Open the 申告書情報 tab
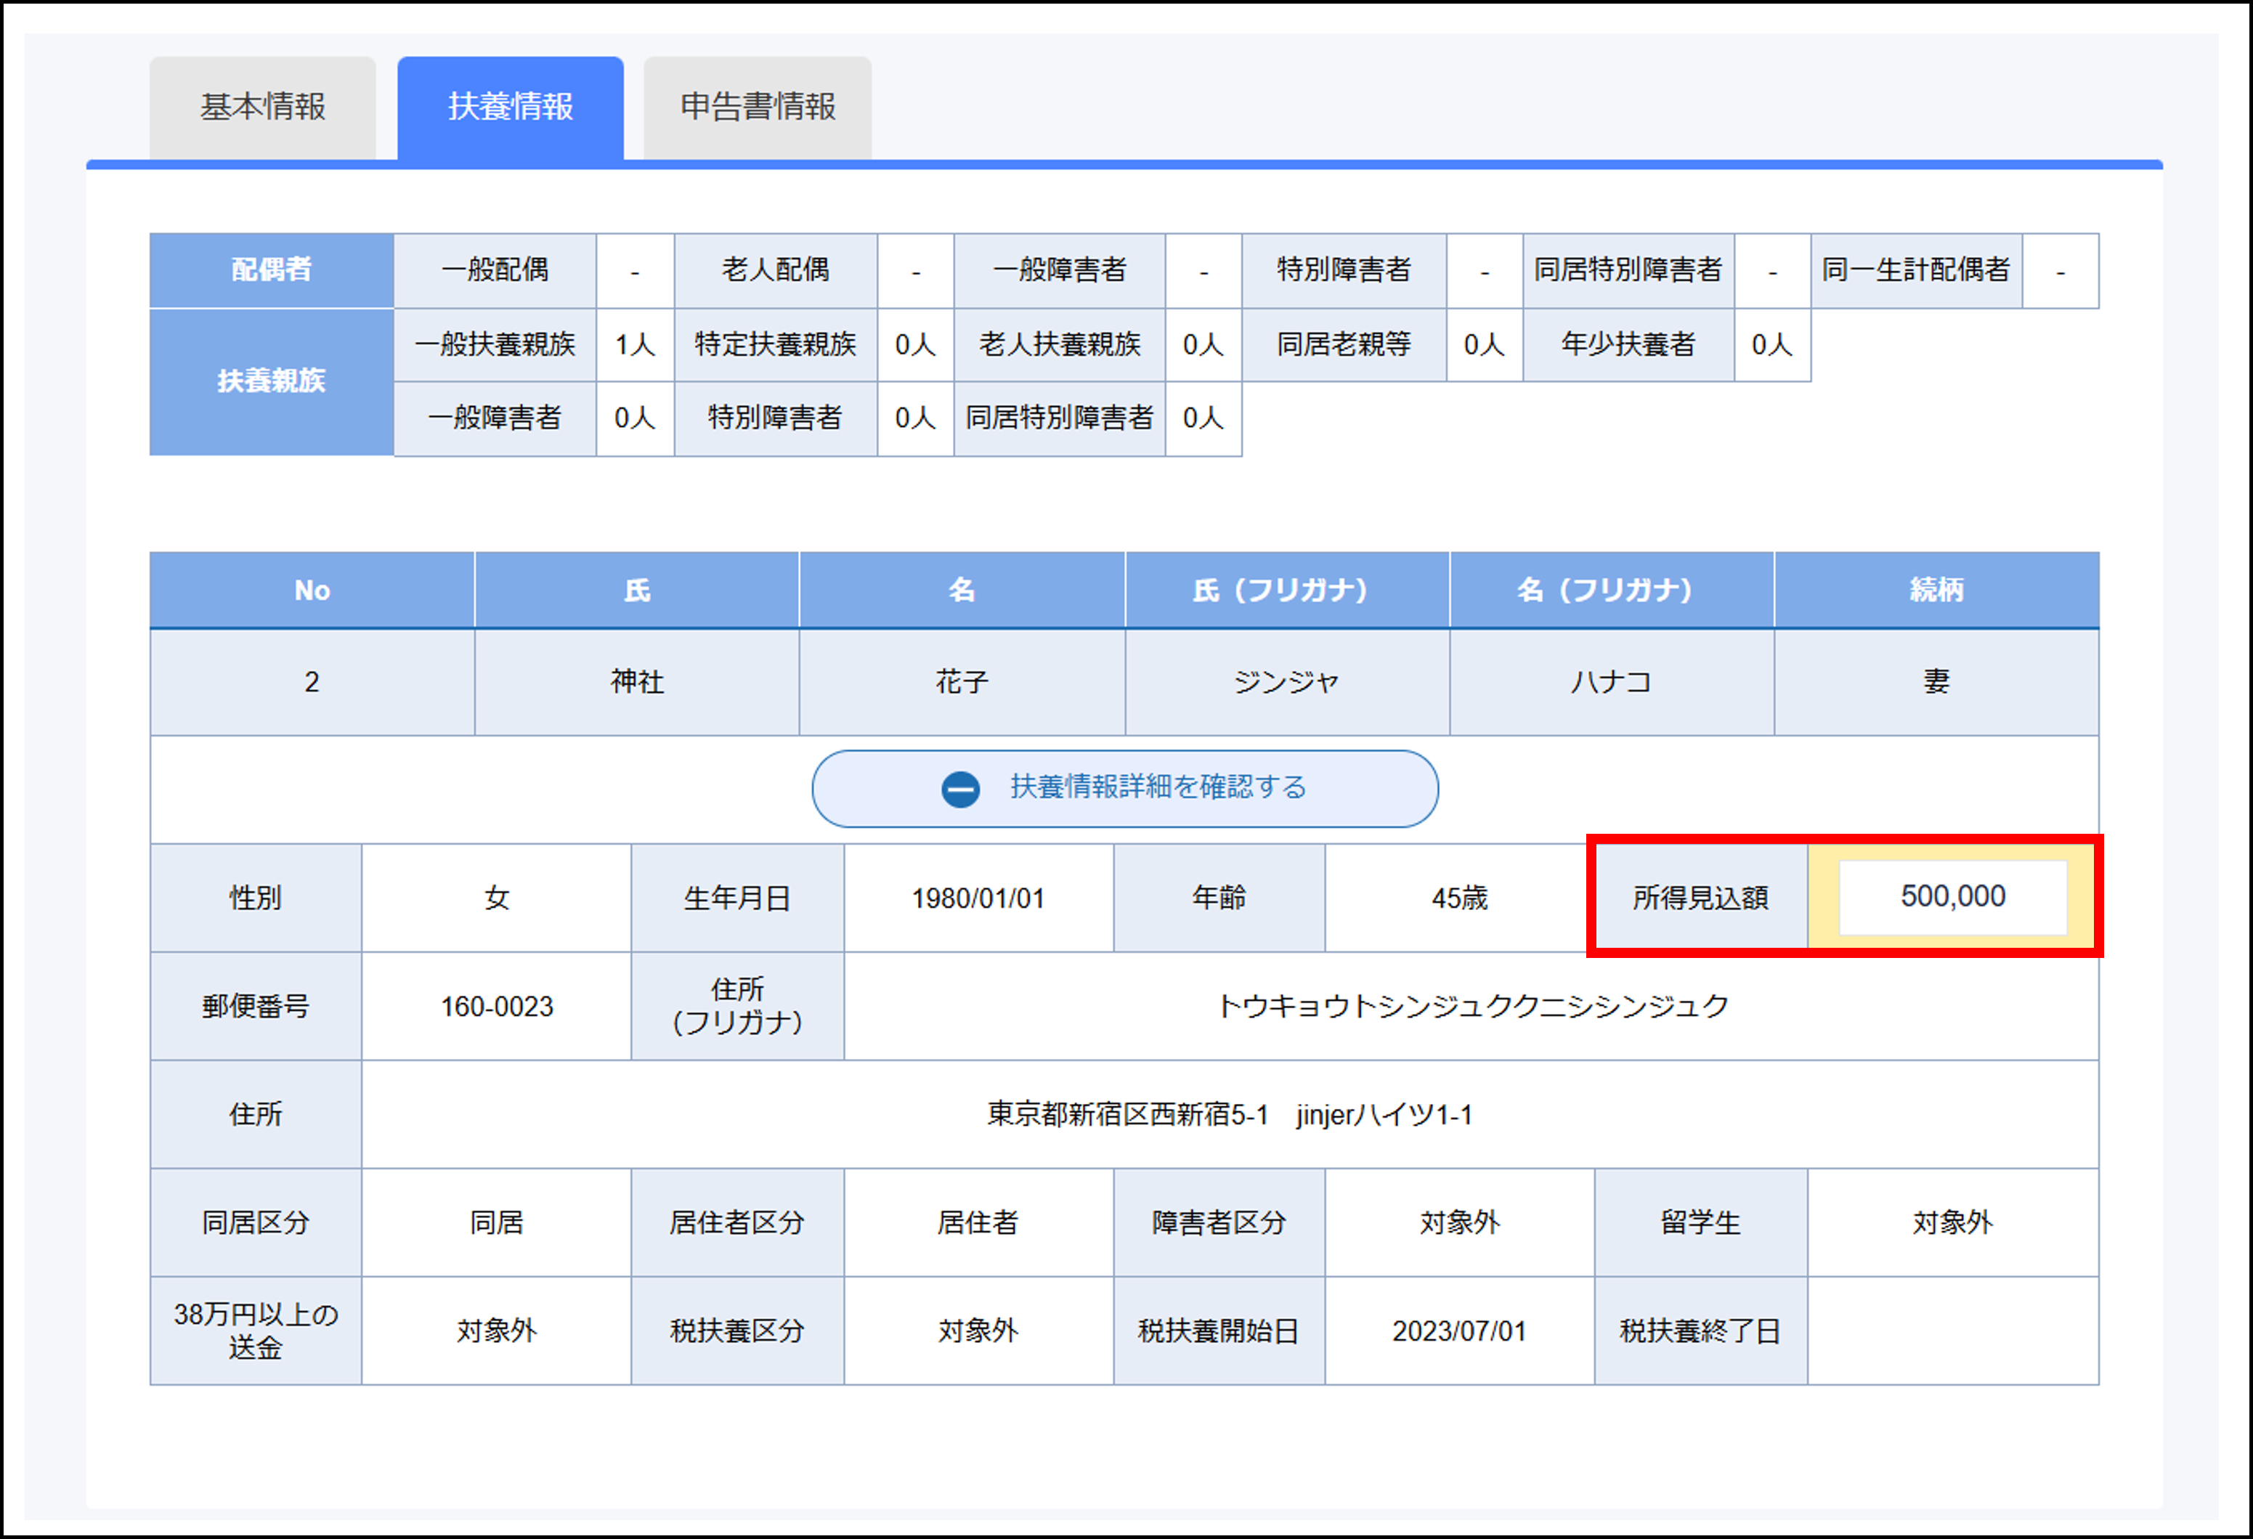 (x=757, y=107)
